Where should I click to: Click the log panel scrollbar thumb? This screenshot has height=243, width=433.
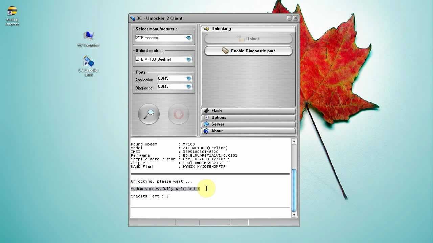(294, 190)
